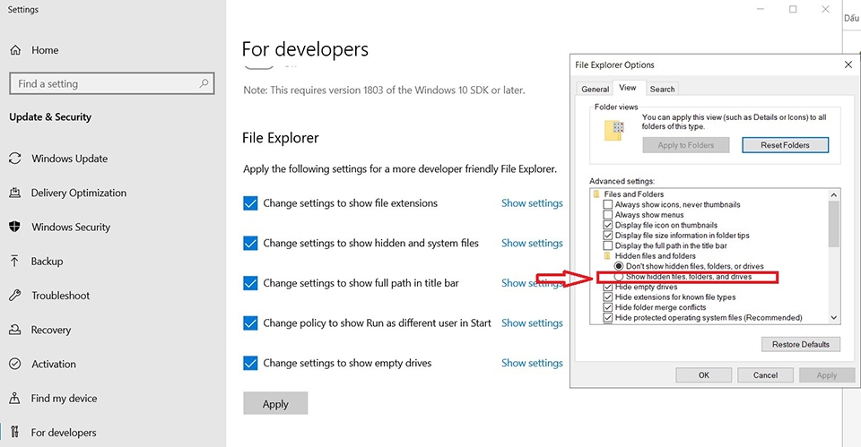Select Don't show hidden files, folders, or drives

coord(619,266)
